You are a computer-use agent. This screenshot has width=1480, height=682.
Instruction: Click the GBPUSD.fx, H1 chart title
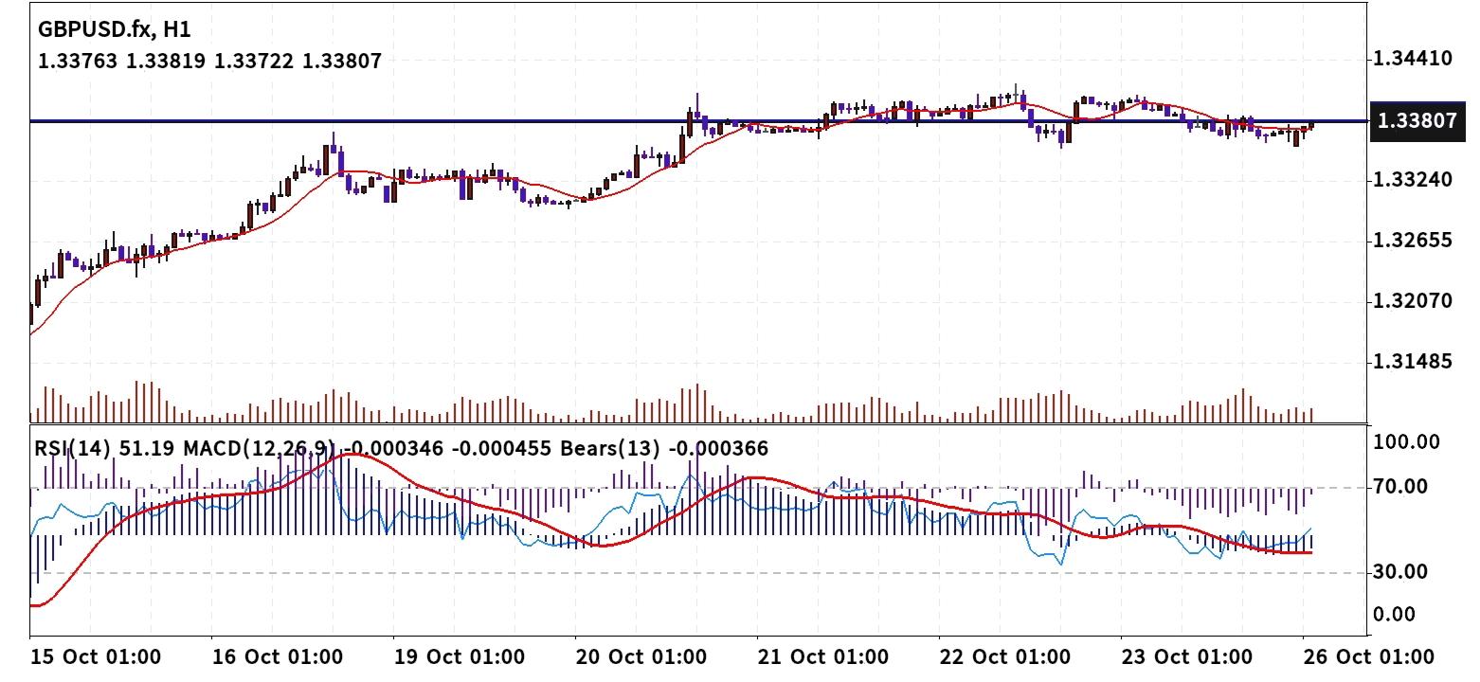point(114,29)
